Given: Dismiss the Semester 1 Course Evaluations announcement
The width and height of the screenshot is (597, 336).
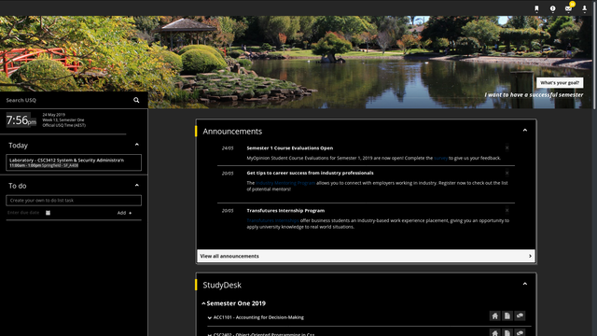Looking at the screenshot, I should coord(507,147).
